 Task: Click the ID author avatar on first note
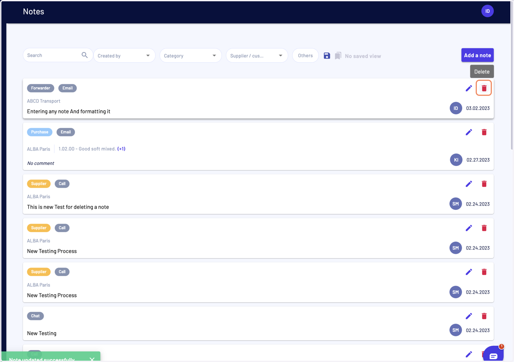point(456,108)
